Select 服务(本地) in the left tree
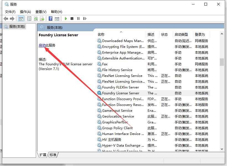This screenshot has height=166, width=227. click(x=17, y=27)
